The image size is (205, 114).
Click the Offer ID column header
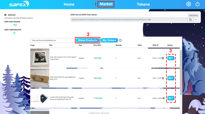pos(155,45)
